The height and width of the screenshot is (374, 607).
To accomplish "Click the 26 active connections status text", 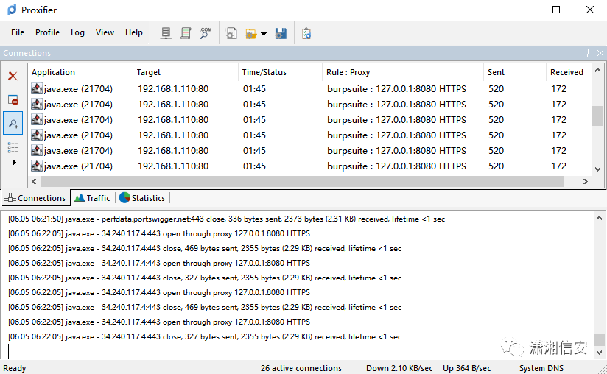I will [x=301, y=368].
